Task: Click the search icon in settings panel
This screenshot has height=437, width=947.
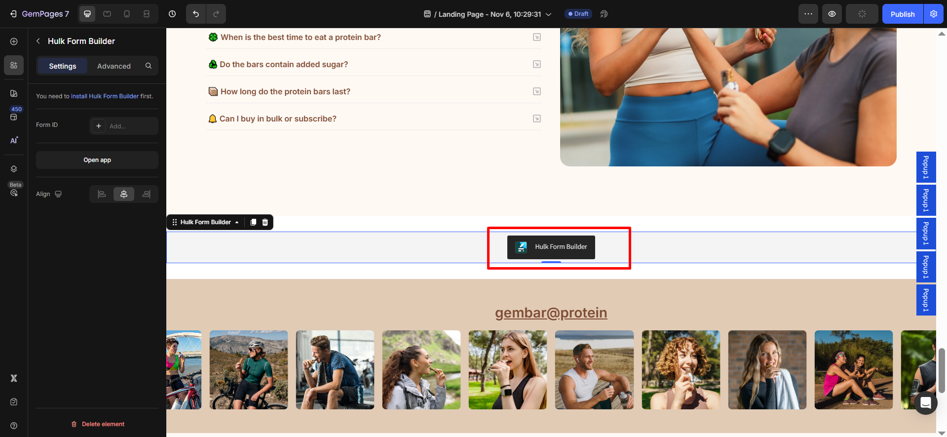Action: point(149,66)
